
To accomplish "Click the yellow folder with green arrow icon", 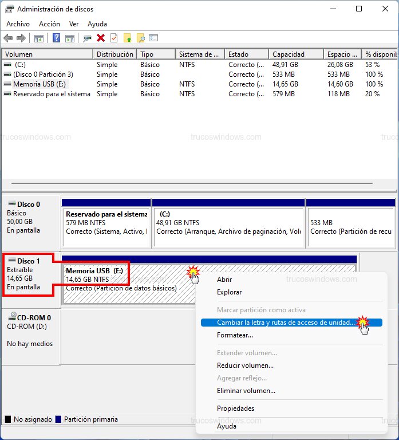I will coord(128,38).
